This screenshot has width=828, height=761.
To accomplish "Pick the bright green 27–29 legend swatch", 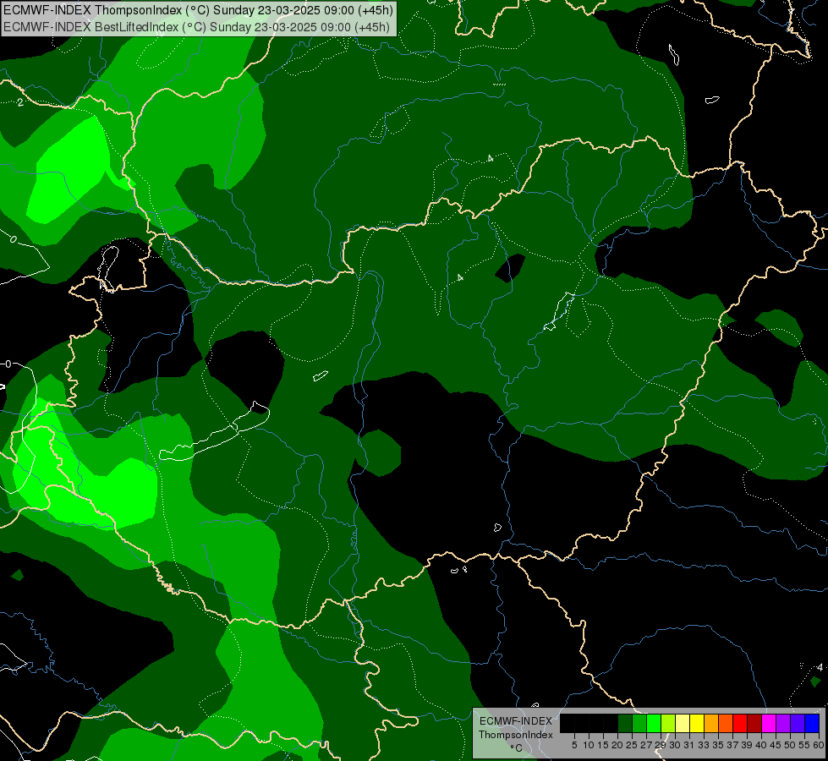I will point(654,723).
